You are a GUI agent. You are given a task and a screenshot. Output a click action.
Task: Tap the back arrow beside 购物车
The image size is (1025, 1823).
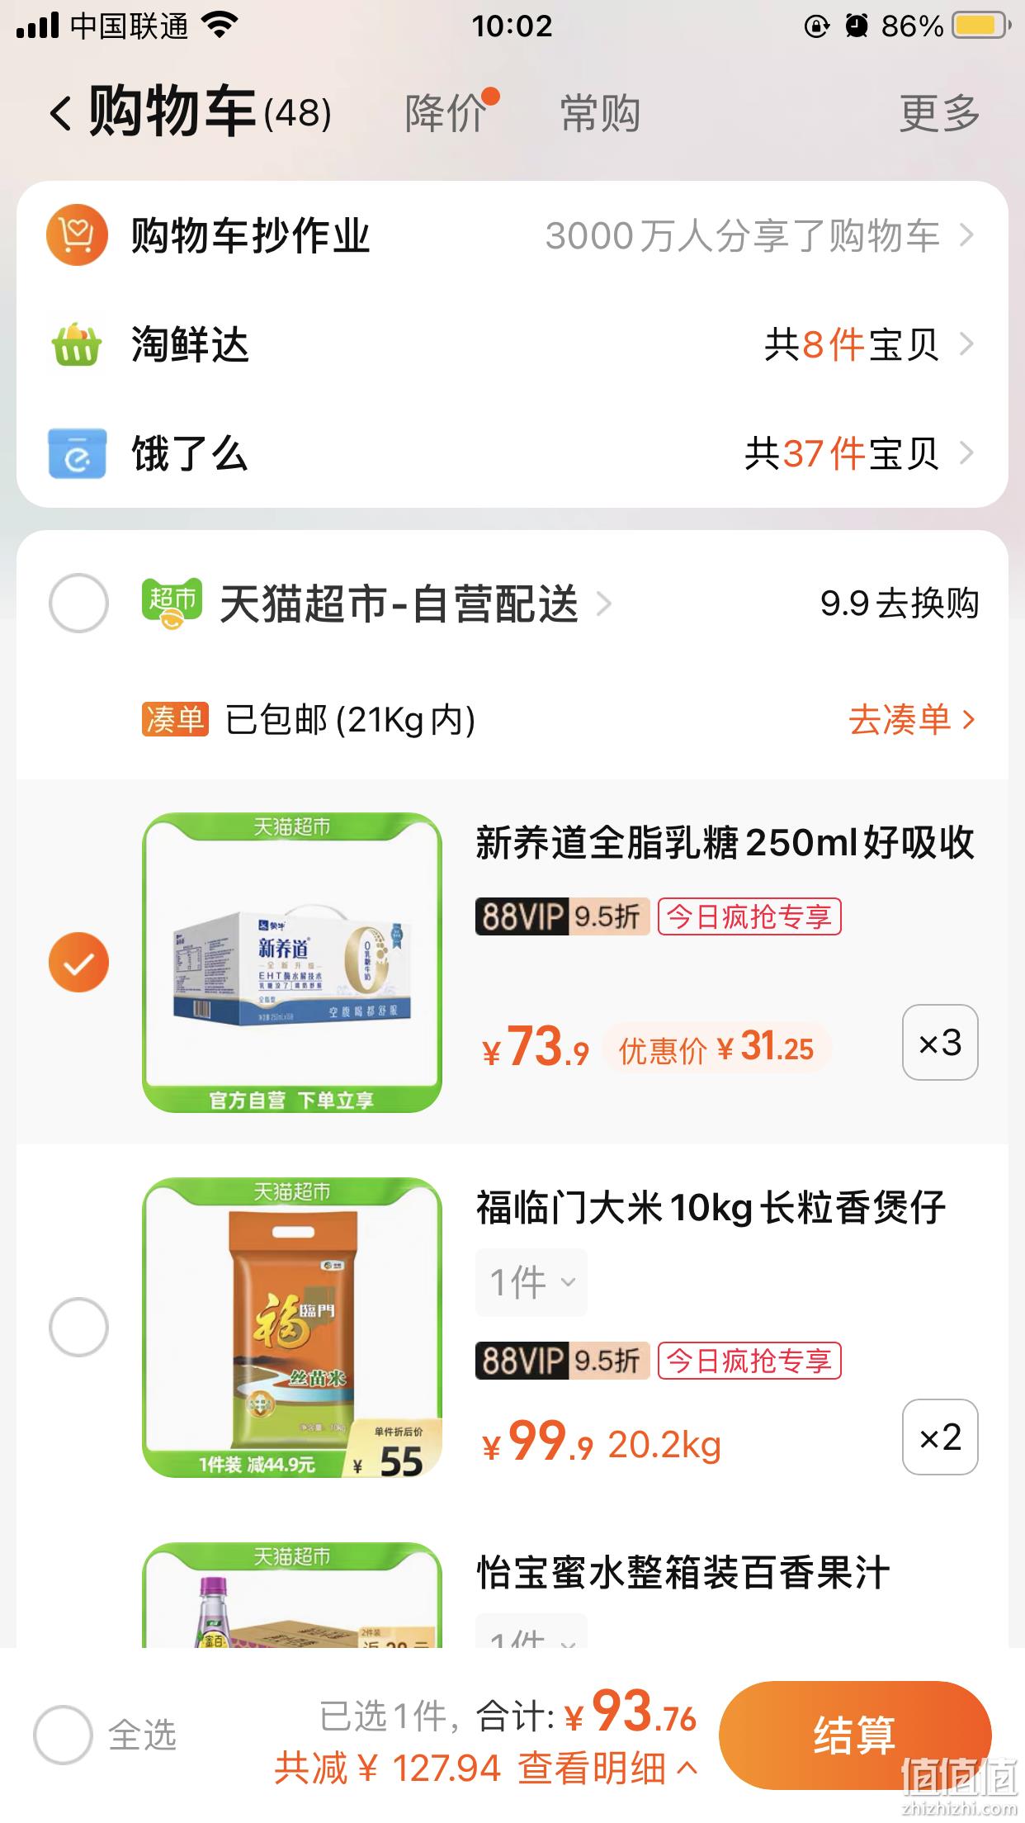(x=61, y=113)
